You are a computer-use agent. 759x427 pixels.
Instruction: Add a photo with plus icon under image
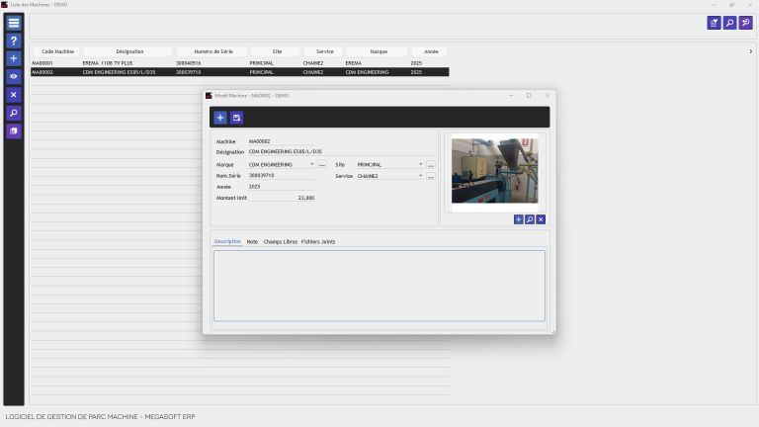(519, 219)
